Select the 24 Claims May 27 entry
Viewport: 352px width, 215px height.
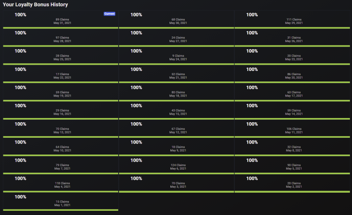(177, 38)
